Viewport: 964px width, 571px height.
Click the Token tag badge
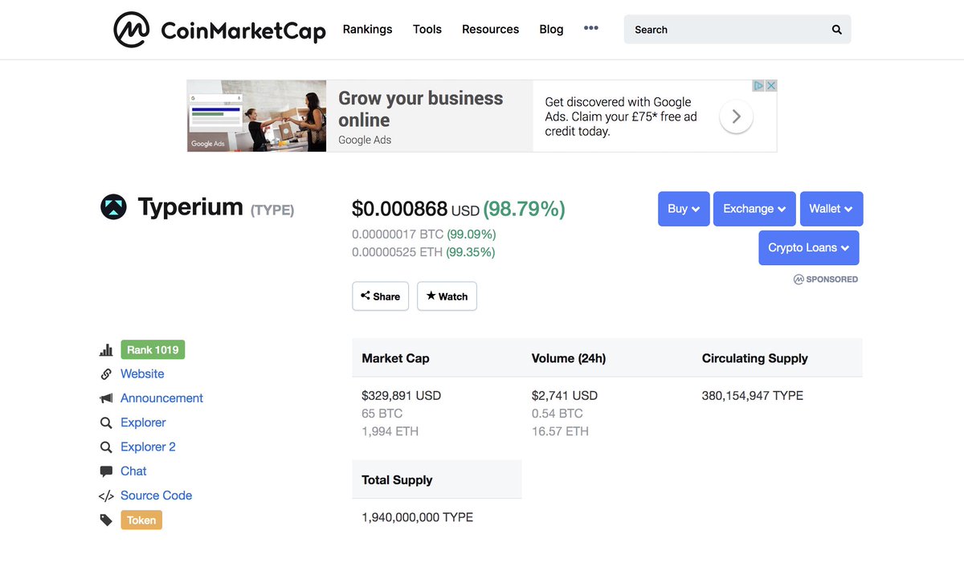pyautogui.click(x=141, y=520)
